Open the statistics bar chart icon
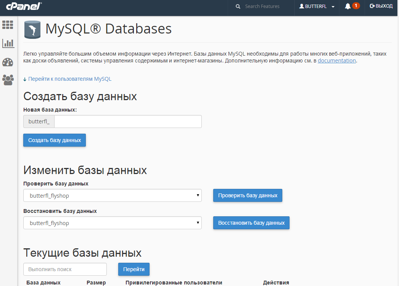The image size is (399, 286). click(8, 43)
